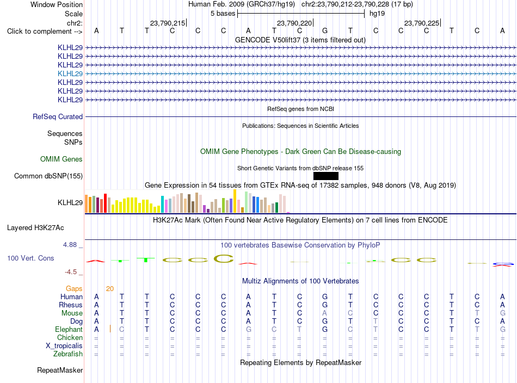Open 'Publications: Sequences in Scientific Articles' title

pyautogui.click(x=300, y=126)
